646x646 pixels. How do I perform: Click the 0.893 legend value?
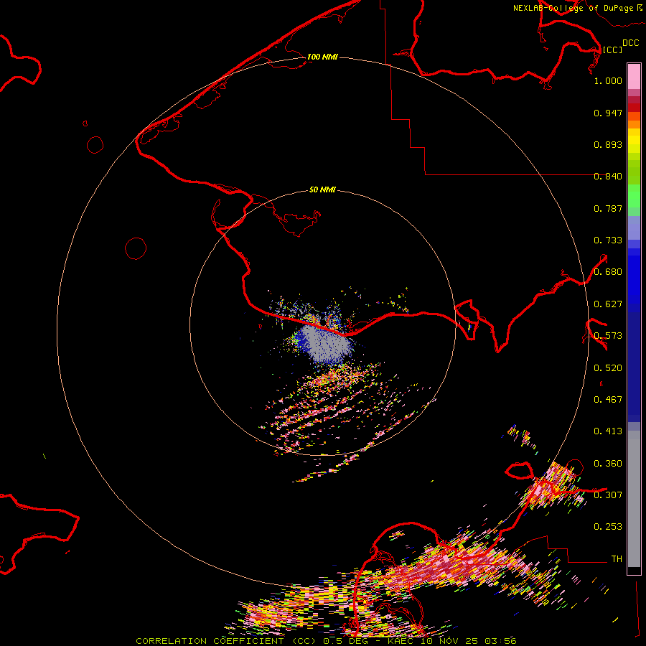pos(608,144)
